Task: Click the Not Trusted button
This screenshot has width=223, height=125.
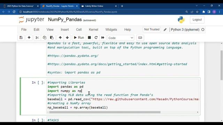Action: (x=152, y=30)
